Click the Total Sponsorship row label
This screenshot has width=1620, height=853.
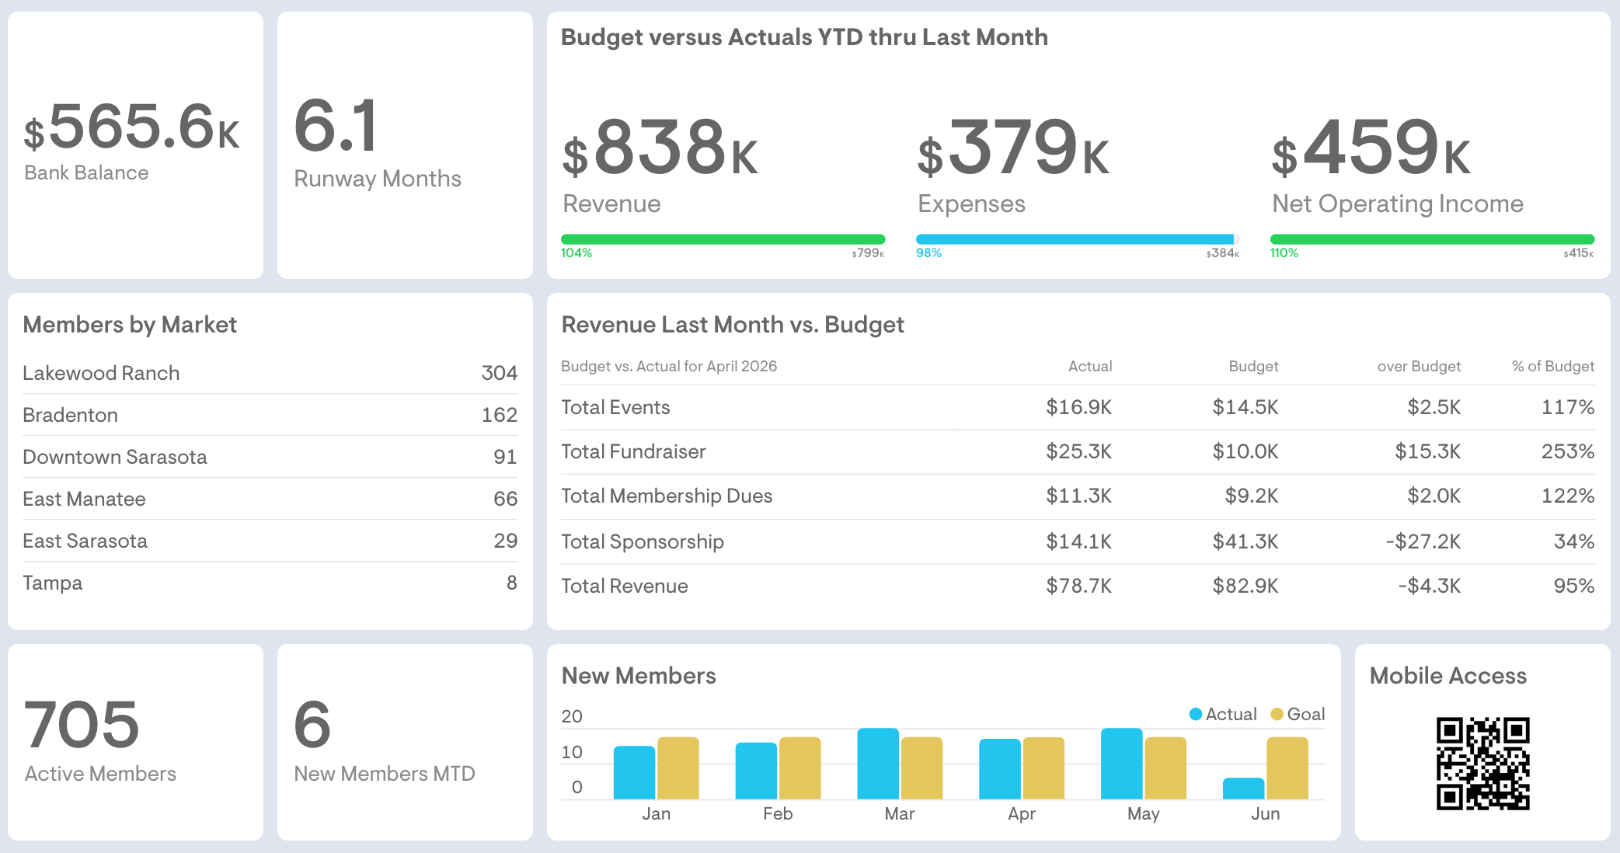643,541
